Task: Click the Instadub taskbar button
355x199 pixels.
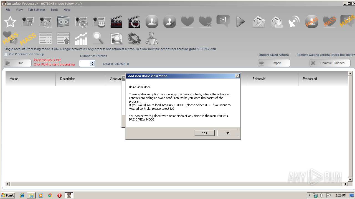Action: [x=69, y=195]
